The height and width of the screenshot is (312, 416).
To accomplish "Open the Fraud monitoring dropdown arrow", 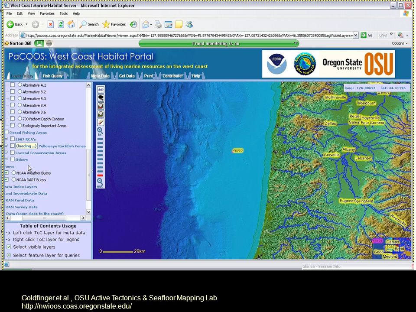I will tap(296, 43).
